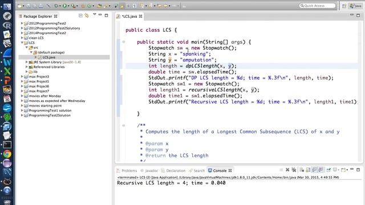Click the Java perspective button
The width and height of the screenshot is (365, 205).
pyautogui.click(x=356, y=6)
